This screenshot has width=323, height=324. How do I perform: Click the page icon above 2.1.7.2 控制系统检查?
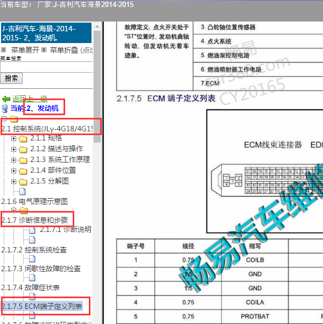click(32, 240)
